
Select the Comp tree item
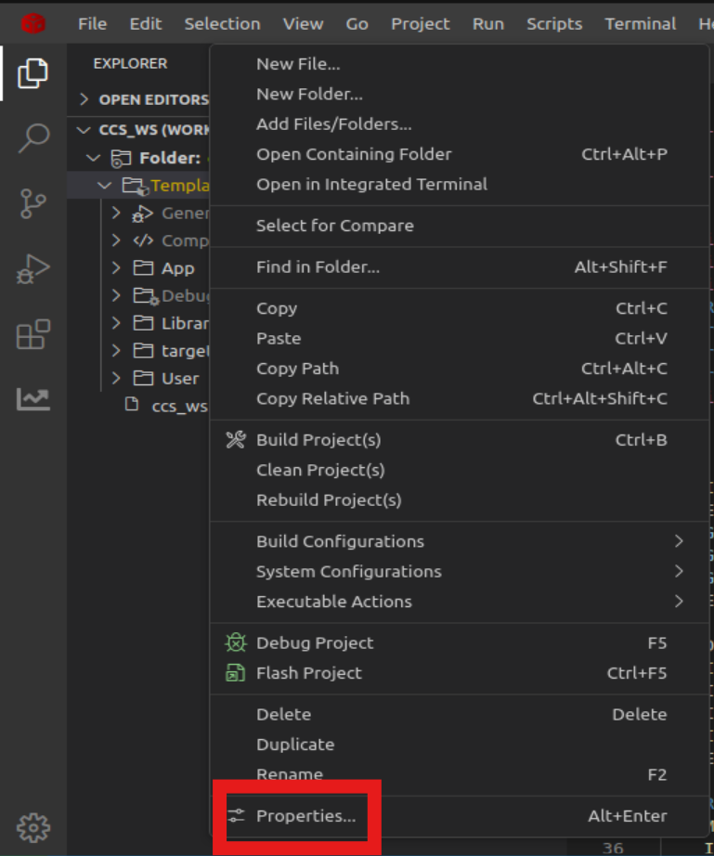click(x=138, y=240)
